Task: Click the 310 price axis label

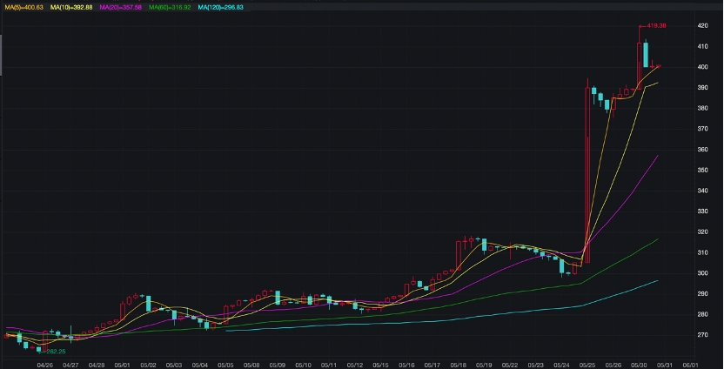Action: click(x=703, y=252)
